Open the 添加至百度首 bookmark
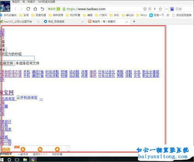The height and width of the screenshot is (162, 194). (x=182, y=15)
